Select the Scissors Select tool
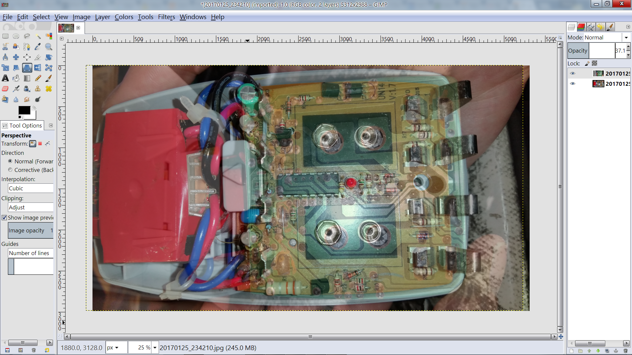Screen dimensions: 632x355 pos(5,47)
